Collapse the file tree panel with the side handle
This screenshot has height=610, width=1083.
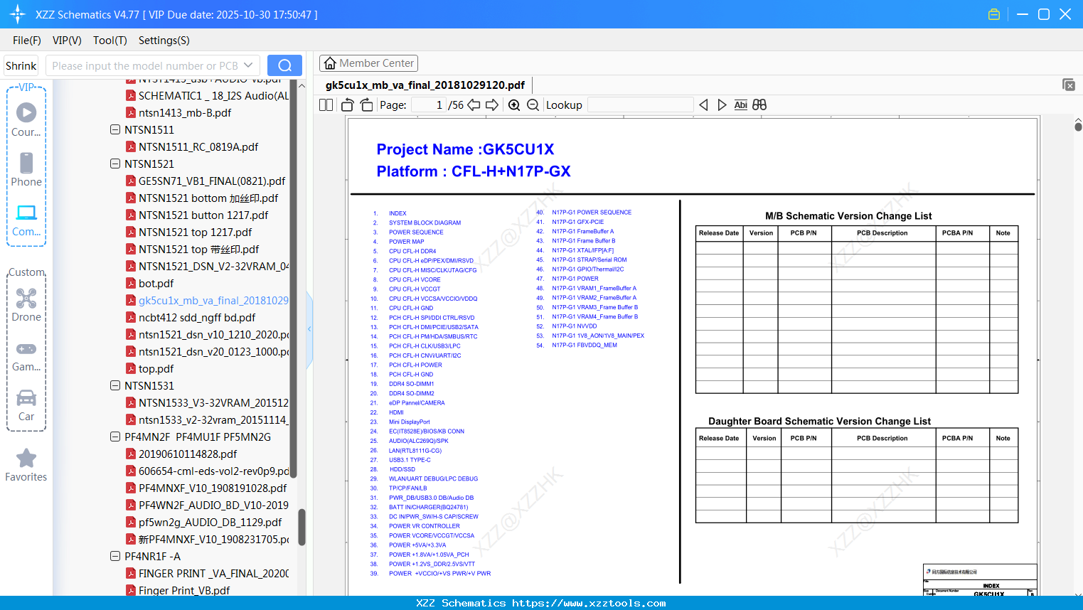[x=309, y=329]
